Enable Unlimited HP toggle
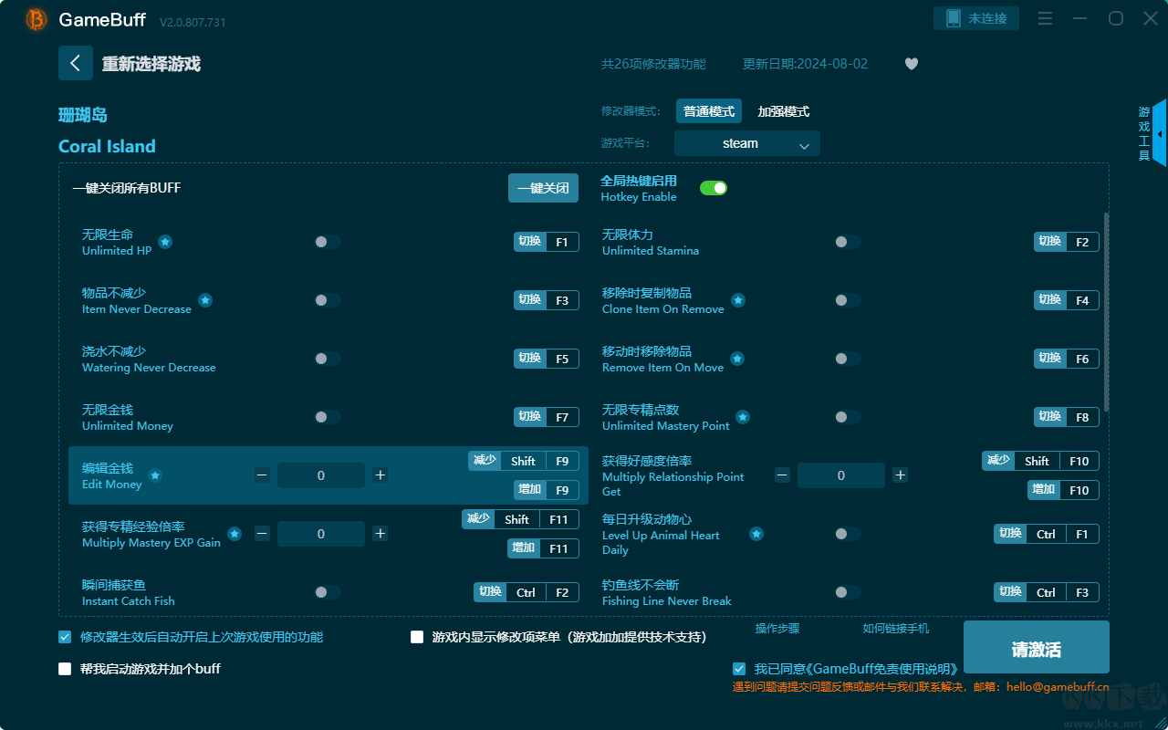 pos(328,242)
